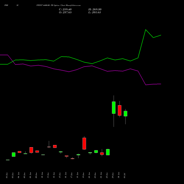The width and height of the screenshot is (184, 184).
Task: Click the red candle for 09 Jun
Action: click(37, 152)
